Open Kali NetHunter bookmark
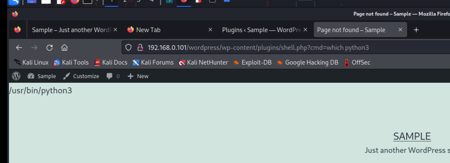The height and width of the screenshot is (163, 450). click(203, 62)
